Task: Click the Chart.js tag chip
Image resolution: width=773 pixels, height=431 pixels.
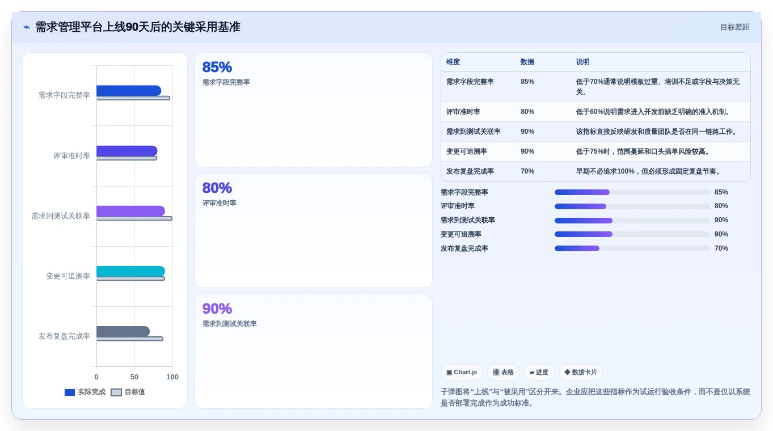Action: click(x=462, y=373)
